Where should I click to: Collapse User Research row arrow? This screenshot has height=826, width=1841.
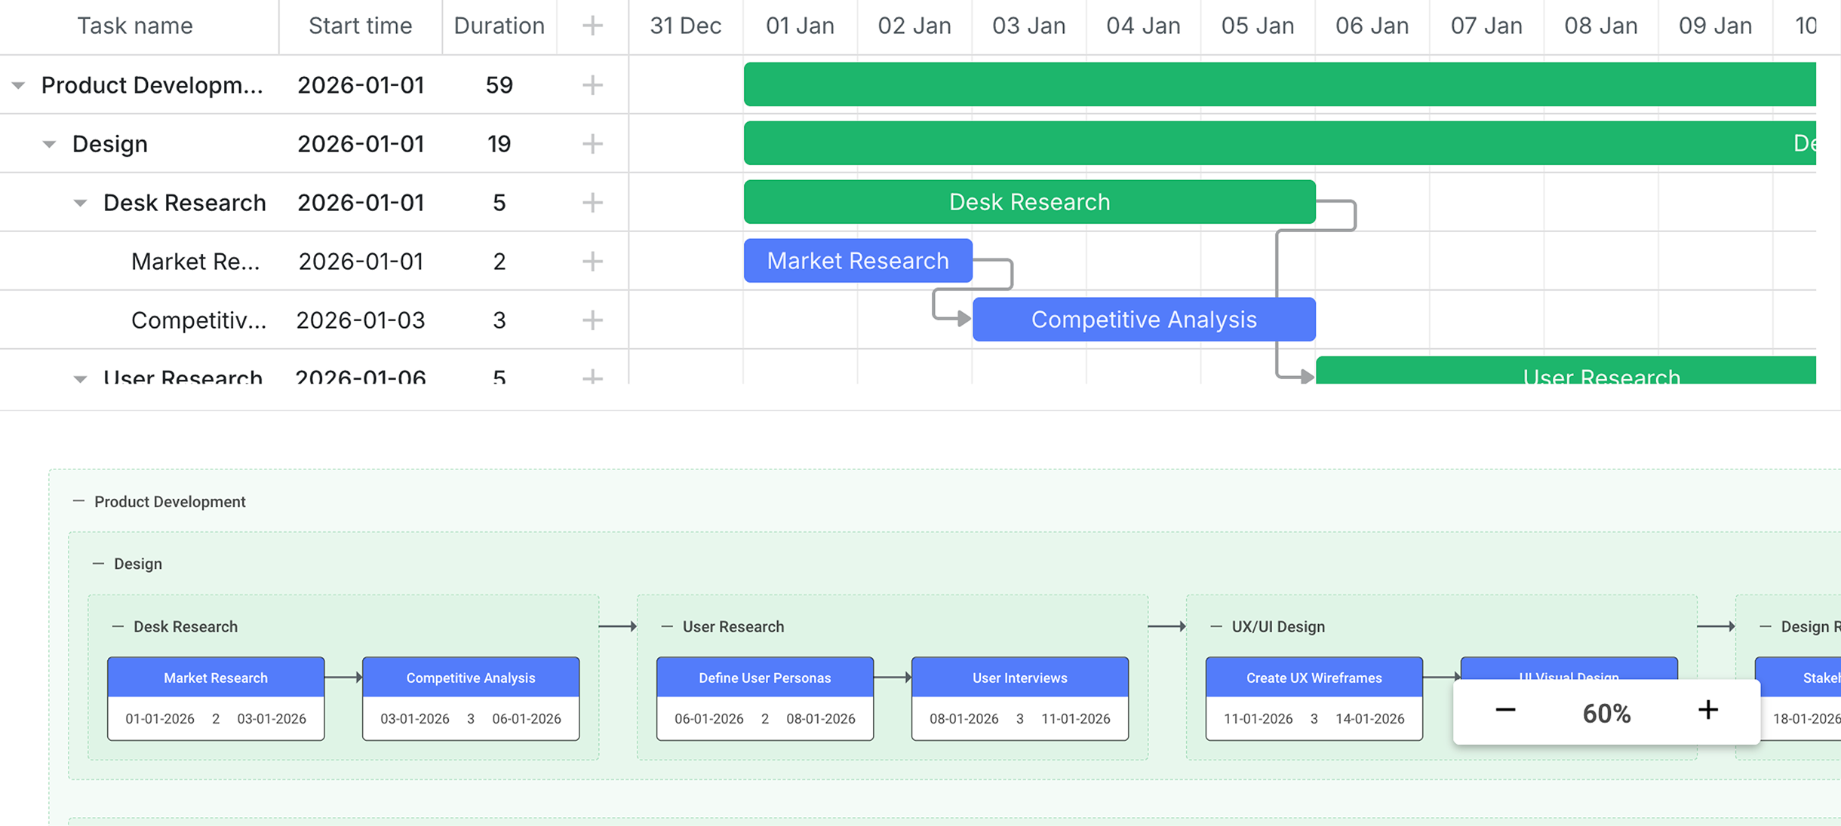tap(80, 378)
